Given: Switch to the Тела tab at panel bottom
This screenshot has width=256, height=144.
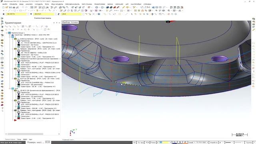Looking at the screenshot, I should click(x=19, y=140).
